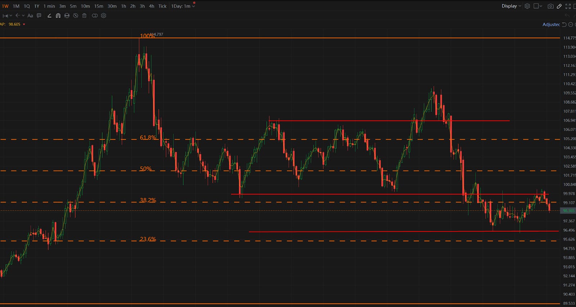Set chart interval to 3h
Screen dimensions: 576x307
tap(142, 6)
